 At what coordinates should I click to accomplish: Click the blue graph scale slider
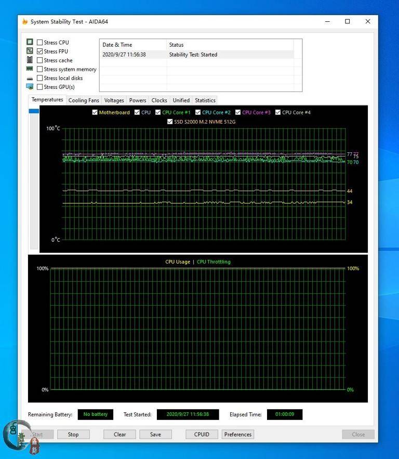click(x=34, y=111)
